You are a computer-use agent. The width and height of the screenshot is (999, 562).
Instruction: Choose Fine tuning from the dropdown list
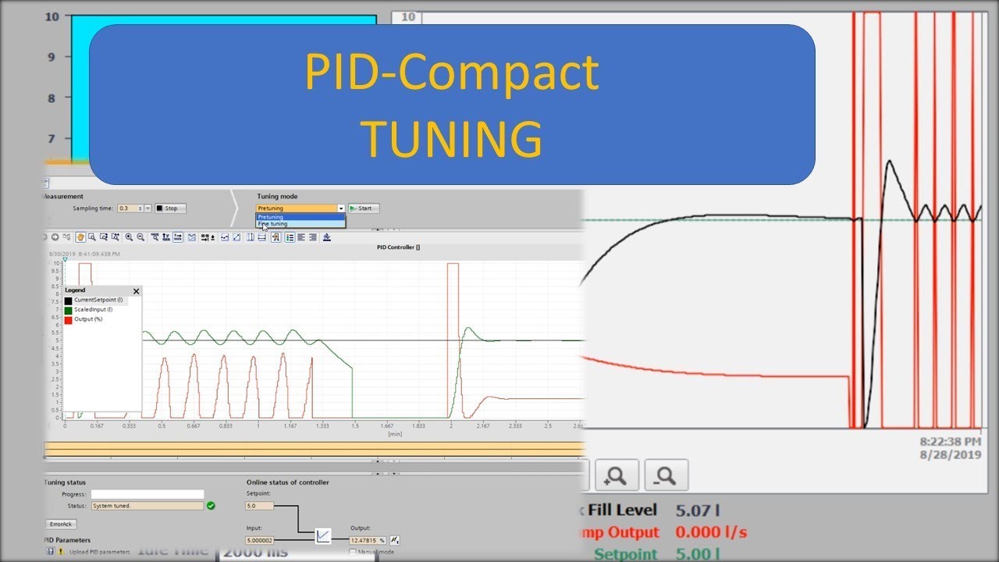point(300,224)
